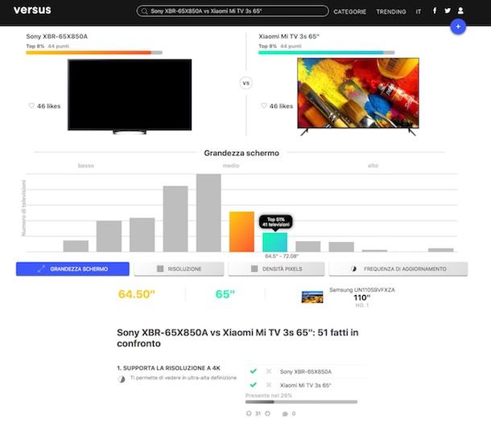Select the FREQUENZA DI AGGIORNAMENTO tab
This screenshot has width=491, height=422.
398,268
